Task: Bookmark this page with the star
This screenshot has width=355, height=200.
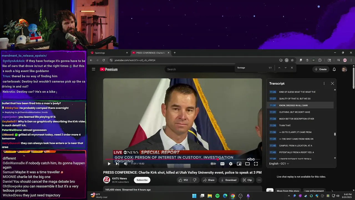Action: click(x=292, y=60)
